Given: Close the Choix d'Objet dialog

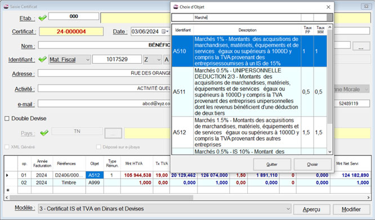Looking at the screenshot, I should click(x=328, y=7).
